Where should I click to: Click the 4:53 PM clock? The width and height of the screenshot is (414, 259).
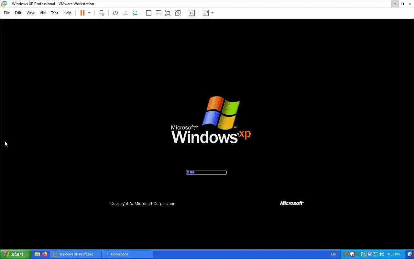393,254
